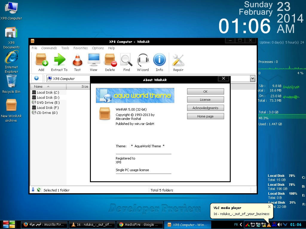
Task: Click the Home page button
Action: point(206,116)
